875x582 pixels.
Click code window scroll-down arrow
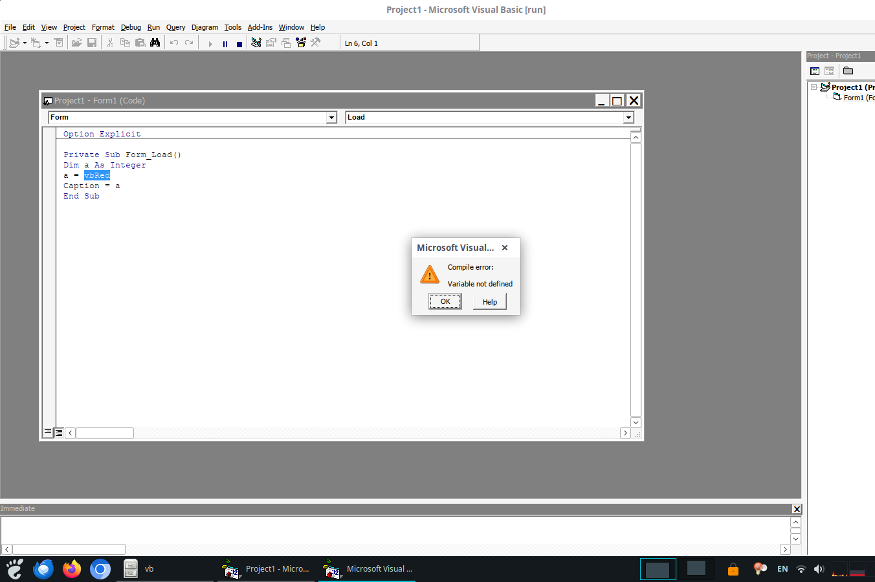pyautogui.click(x=636, y=422)
